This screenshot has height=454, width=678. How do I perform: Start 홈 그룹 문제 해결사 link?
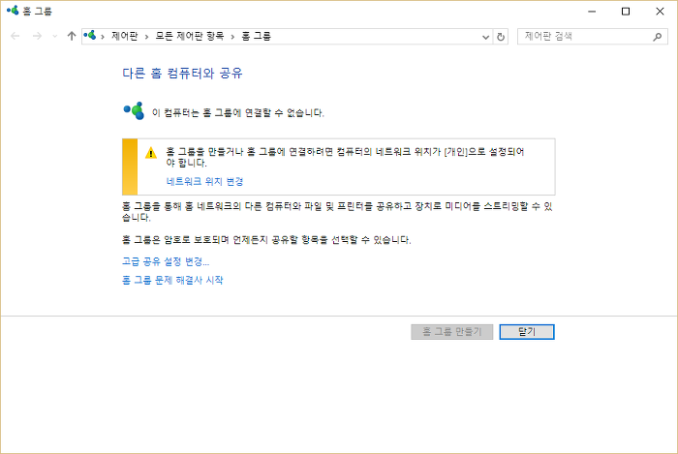[172, 280]
